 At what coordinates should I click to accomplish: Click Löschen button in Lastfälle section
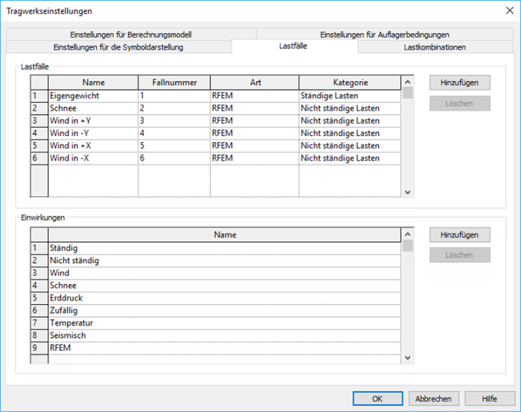coord(459,104)
